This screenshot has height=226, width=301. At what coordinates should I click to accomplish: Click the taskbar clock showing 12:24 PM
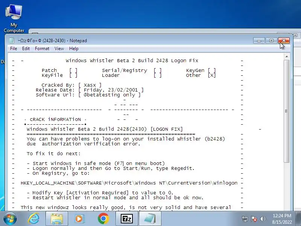(x=282, y=219)
